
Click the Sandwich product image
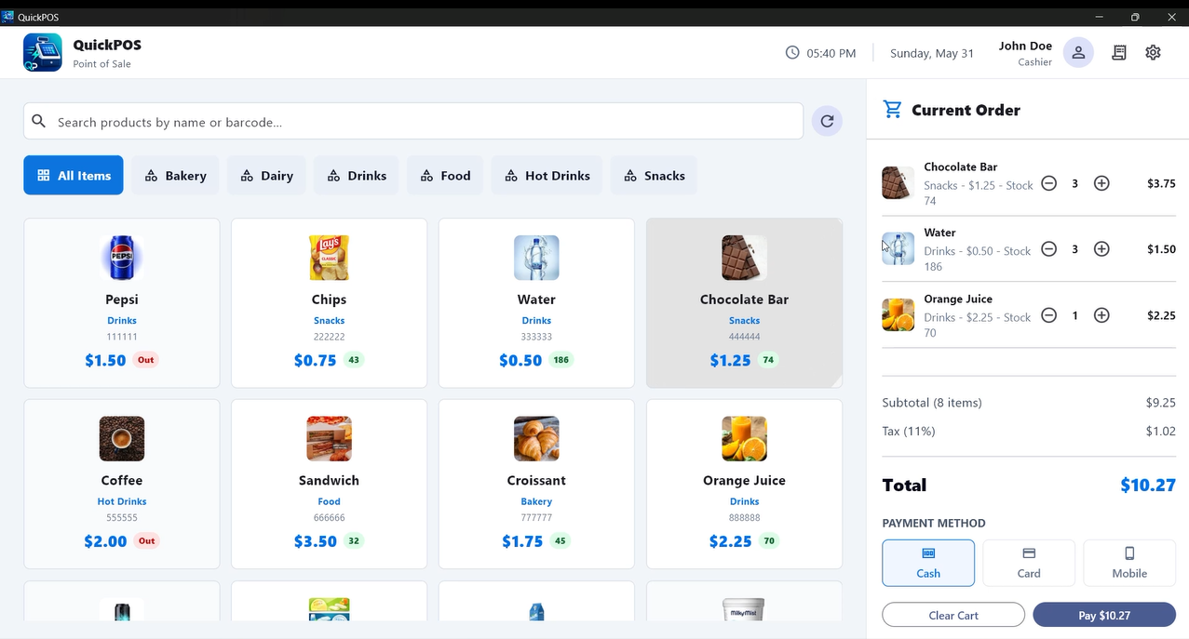[x=329, y=439]
